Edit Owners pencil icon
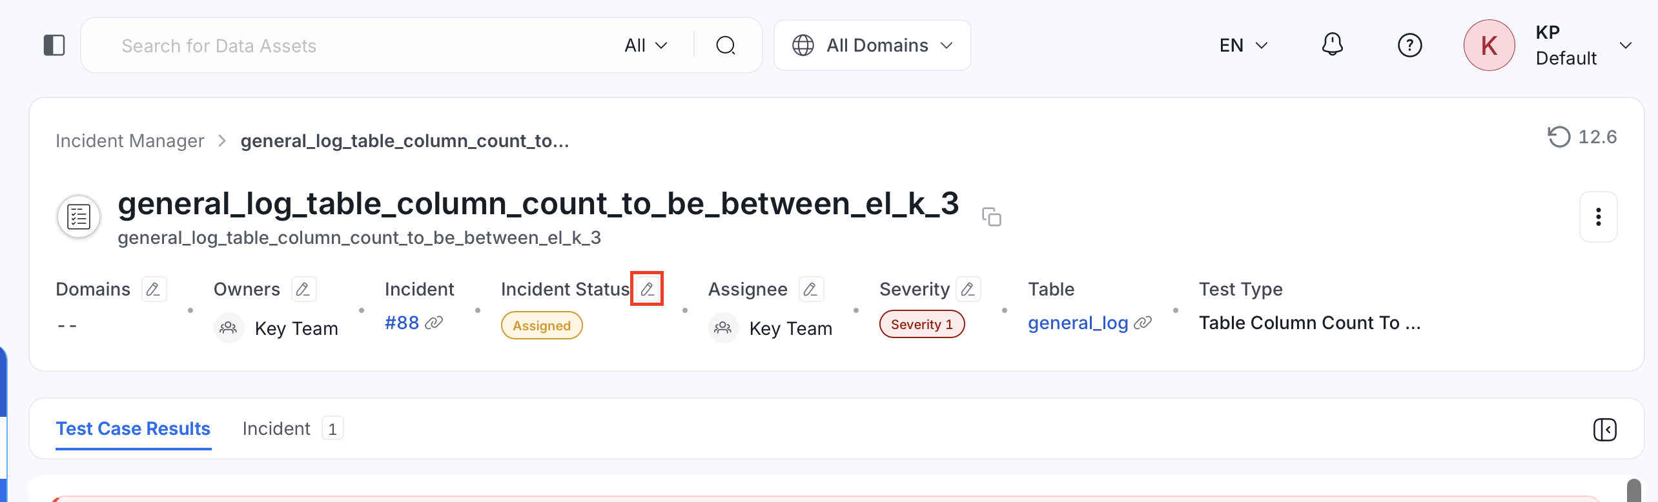The image size is (1658, 502). pos(303,289)
